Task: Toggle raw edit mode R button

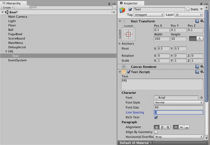Action: [x=200, y=39]
